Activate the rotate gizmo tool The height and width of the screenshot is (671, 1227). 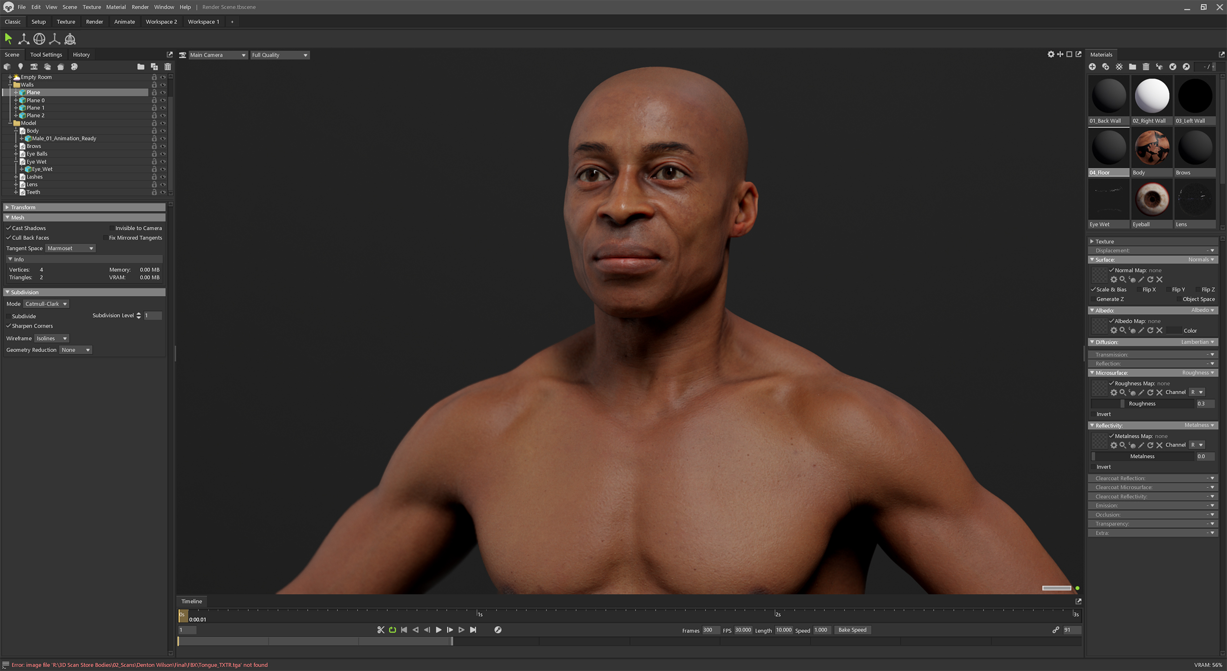coord(39,38)
